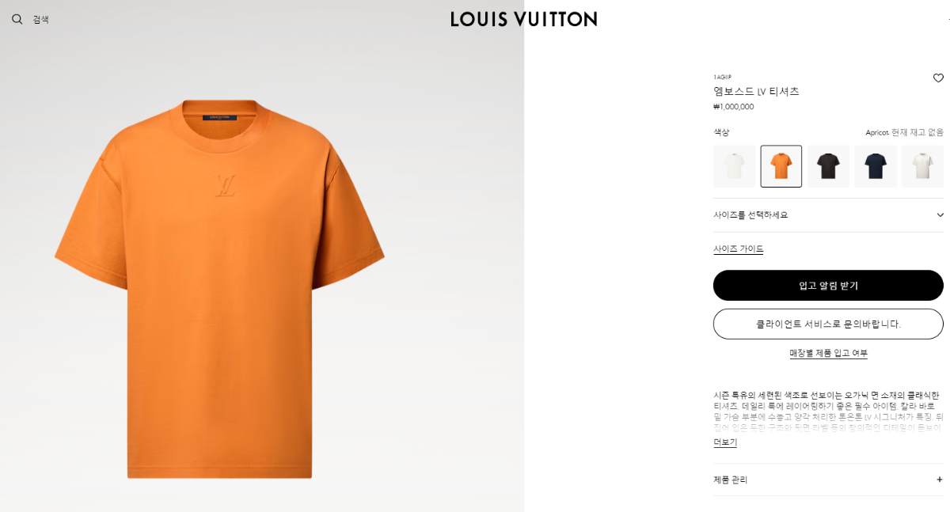Add product to wishlist via heart icon

[938, 78]
